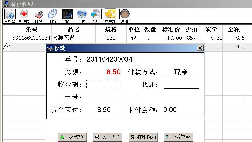Image resolution: width=252 pixels, height=142 pixels.
Task: Click the 0.00 actual price cell in row two
Action: coord(214,47)
